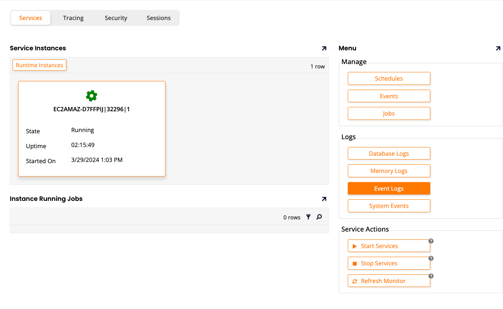Open help icon beside Start Services
The width and height of the screenshot is (503, 309).
[x=431, y=241]
